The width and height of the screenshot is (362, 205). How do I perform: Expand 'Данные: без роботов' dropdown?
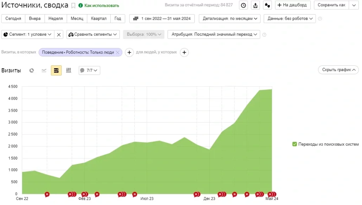pos(290,18)
